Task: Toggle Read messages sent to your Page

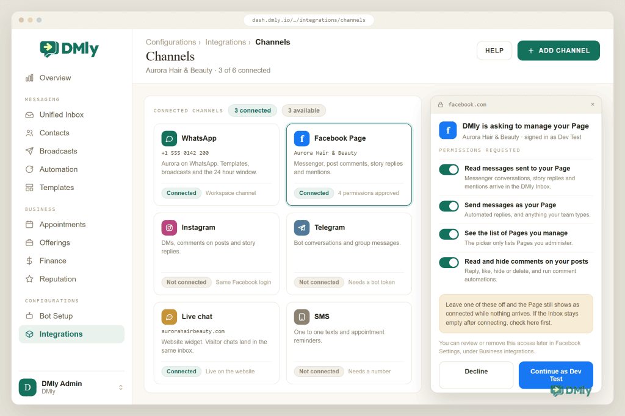Action: tap(449, 170)
